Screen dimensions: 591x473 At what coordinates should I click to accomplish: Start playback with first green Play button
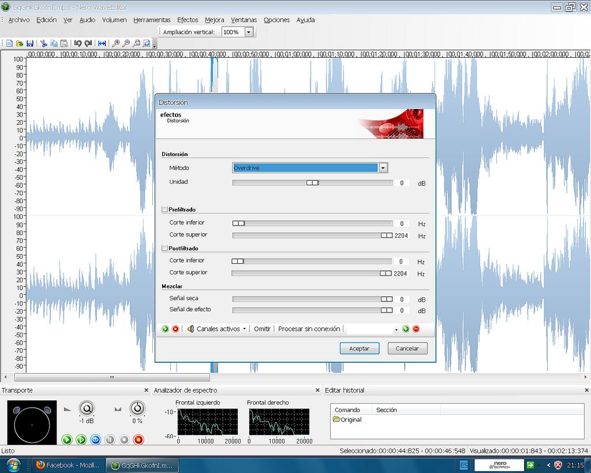pos(67,440)
